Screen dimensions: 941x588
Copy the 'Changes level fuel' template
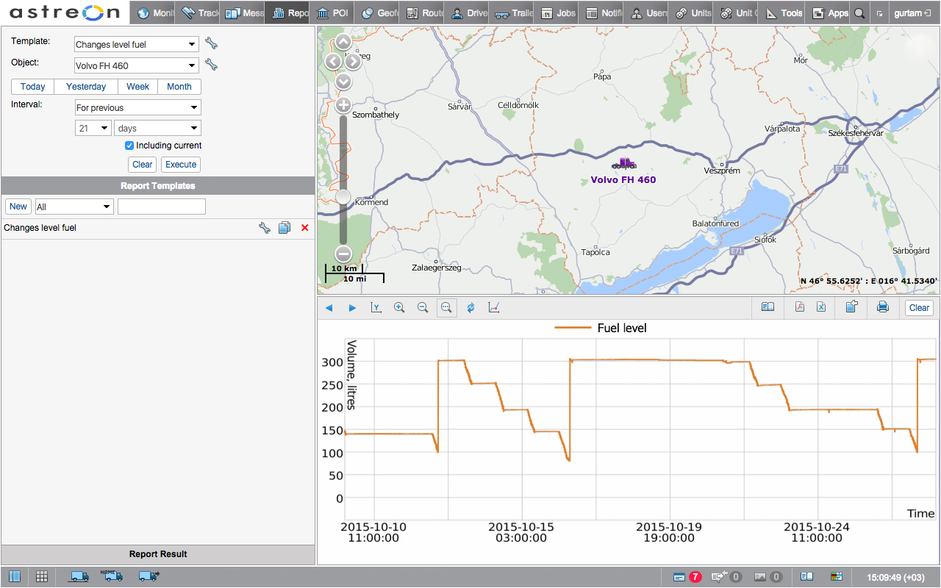click(x=285, y=228)
